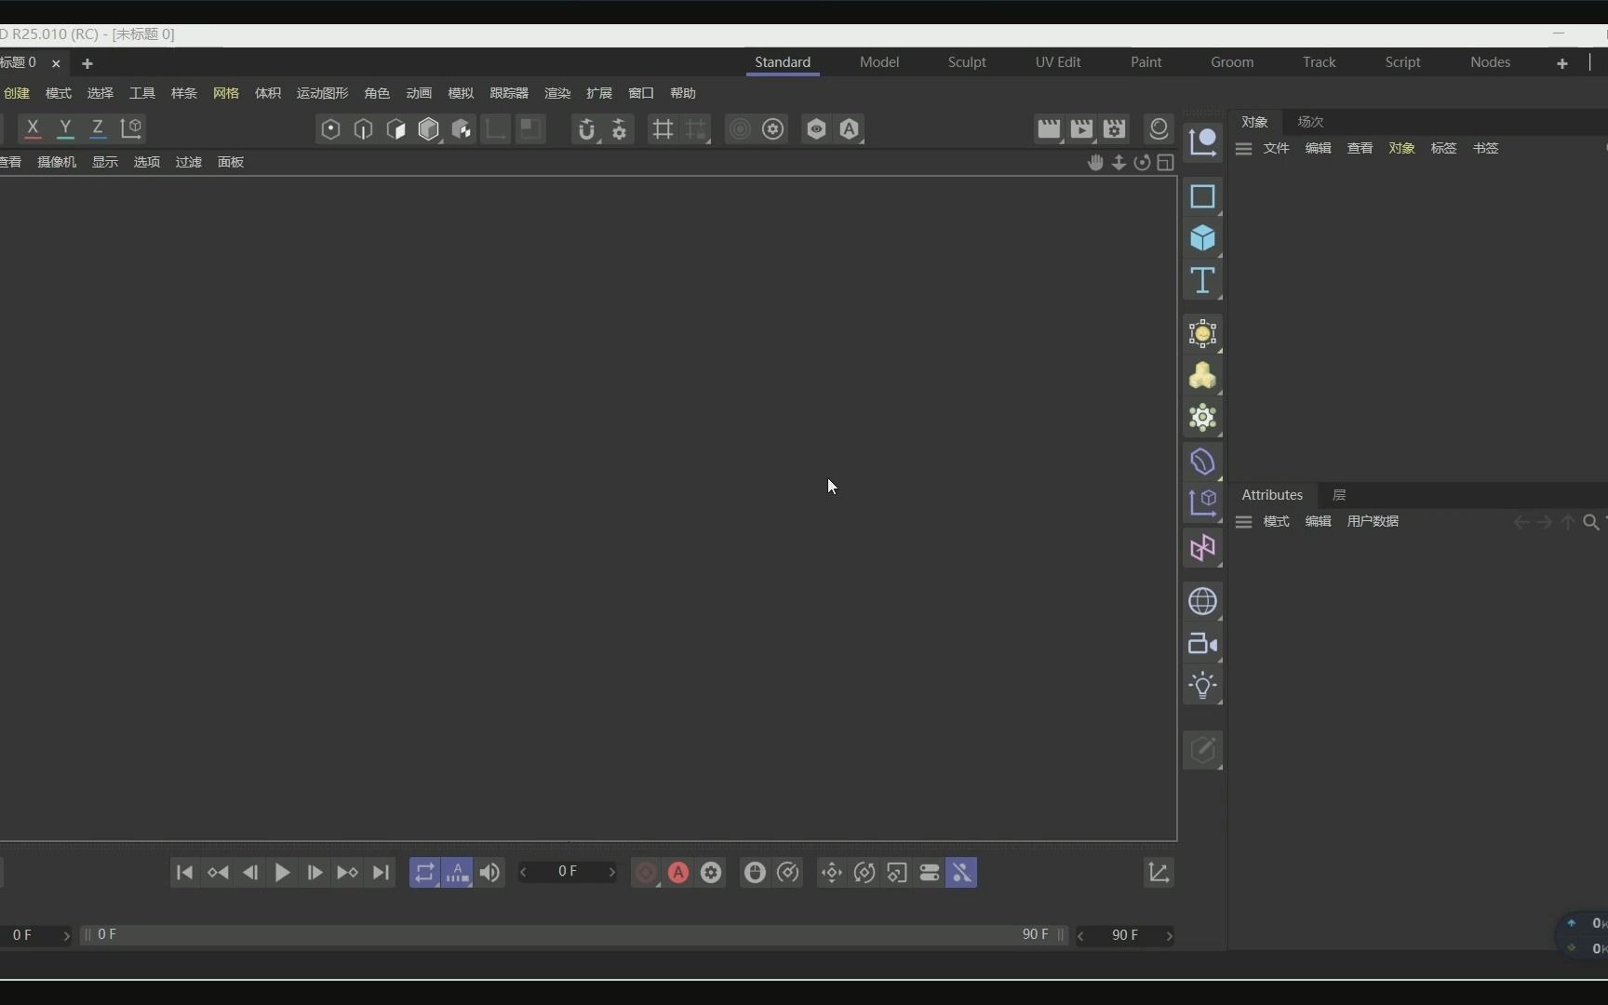Create a new scene with the plus button

87,63
